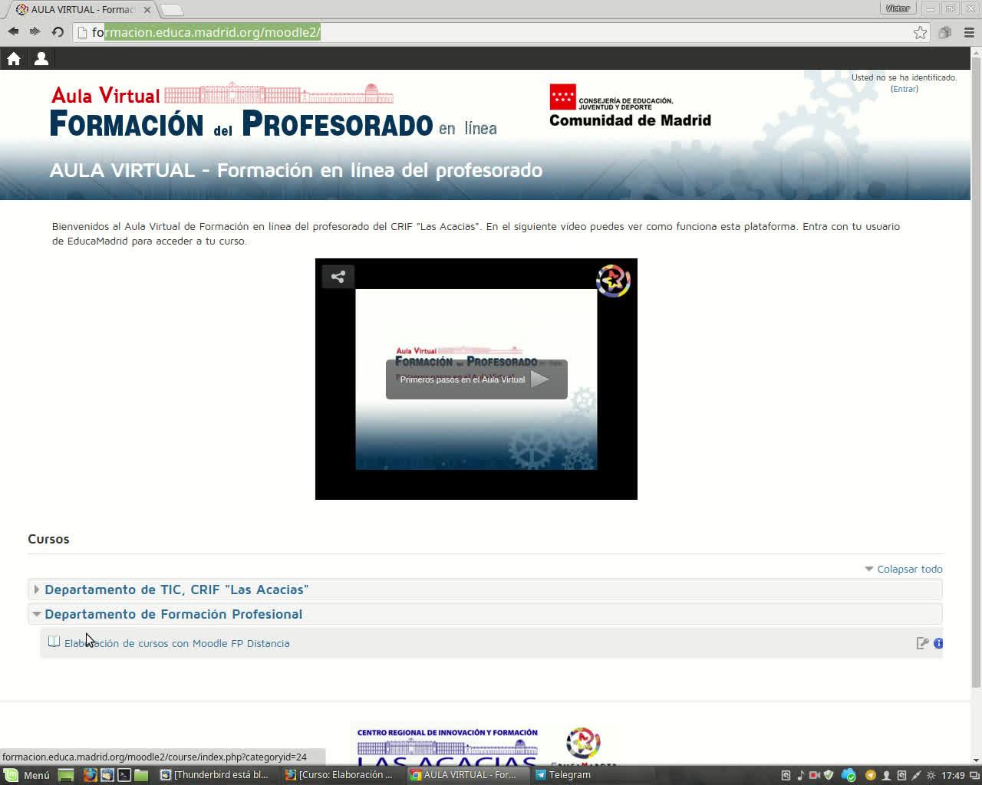This screenshot has height=785, width=982.
Task: Open a new browser tab
Action: point(172,10)
